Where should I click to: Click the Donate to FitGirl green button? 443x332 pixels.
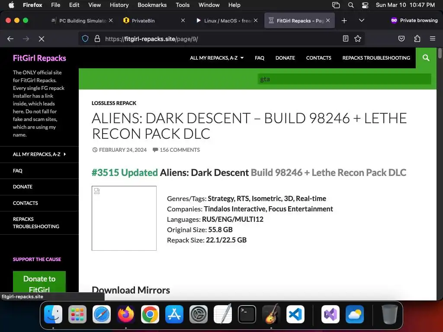[39, 282]
